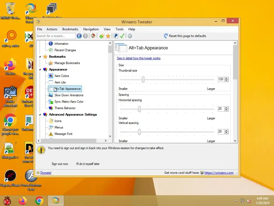
Task: Open Aero Lite tweak
Action: [x=60, y=82]
